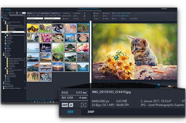The image size is (186, 123).
Task: Toggle the checkbox on the highlighted folder row
Action: pyautogui.click(x=25, y=32)
